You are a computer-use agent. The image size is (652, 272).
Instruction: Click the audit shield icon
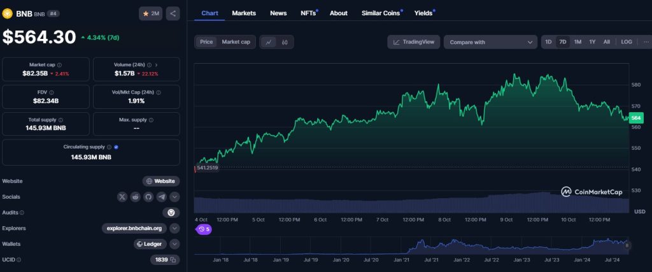tap(170, 213)
